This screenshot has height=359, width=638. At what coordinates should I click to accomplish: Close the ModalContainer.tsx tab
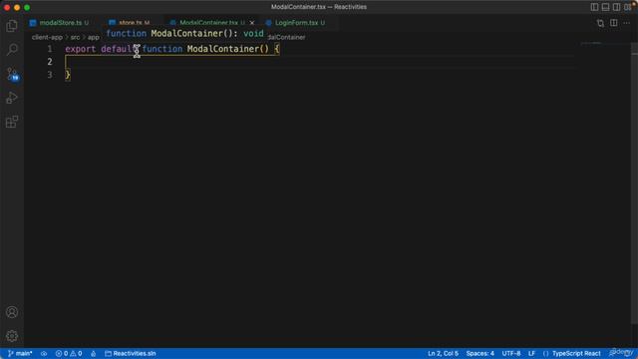click(x=252, y=23)
